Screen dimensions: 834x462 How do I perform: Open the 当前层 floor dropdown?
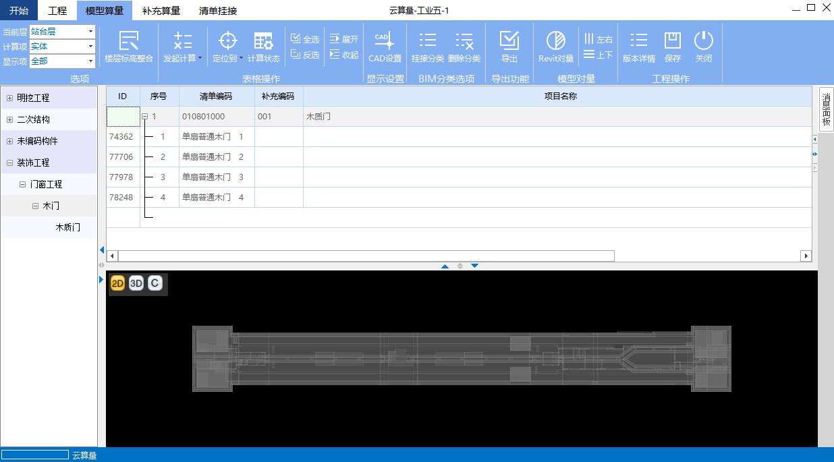coord(90,32)
